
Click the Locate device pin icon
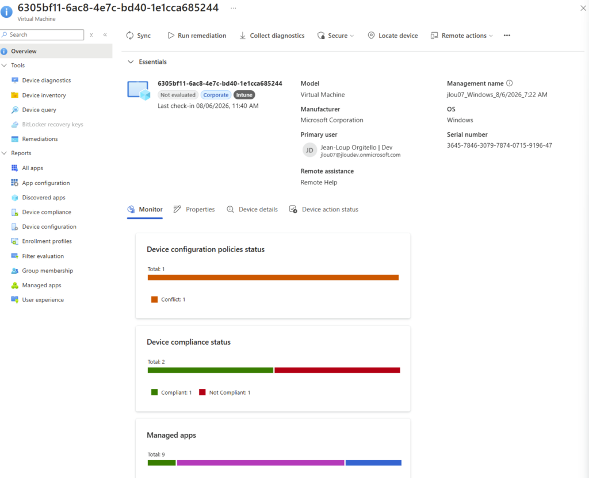(371, 35)
